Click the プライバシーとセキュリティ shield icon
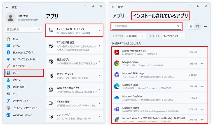The width and height of the screenshot is (213, 126). point(8,108)
